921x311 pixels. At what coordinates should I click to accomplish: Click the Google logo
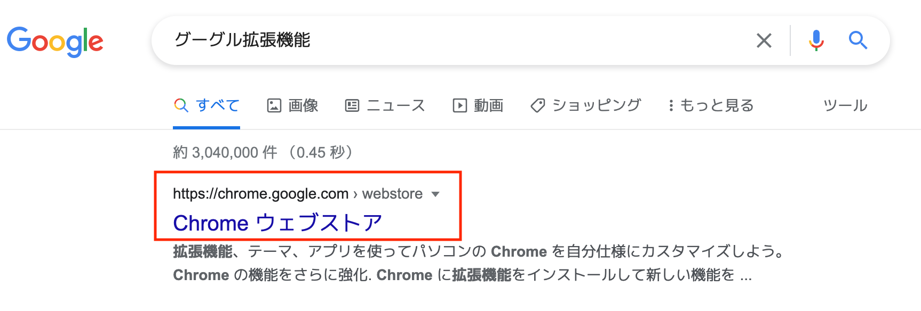point(55,41)
